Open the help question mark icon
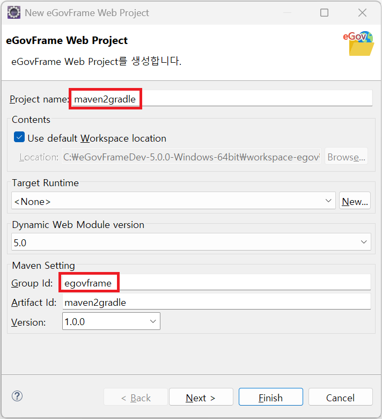The width and height of the screenshot is (382, 419). coord(17,396)
